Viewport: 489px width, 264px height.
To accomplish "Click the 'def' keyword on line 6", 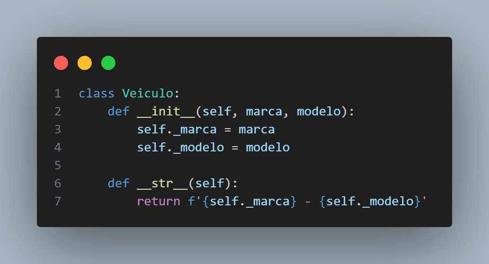I will click(x=119, y=184).
